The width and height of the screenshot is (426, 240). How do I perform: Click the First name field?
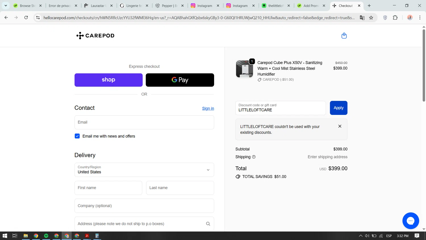[x=108, y=188]
